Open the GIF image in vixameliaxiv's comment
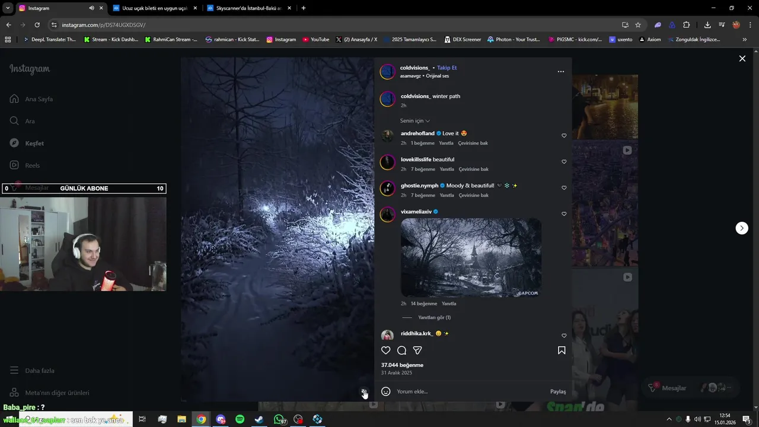759x427 pixels. point(471,257)
